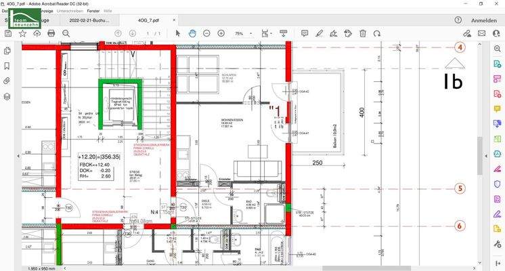Show the Bookmarks panel

click(7, 66)
